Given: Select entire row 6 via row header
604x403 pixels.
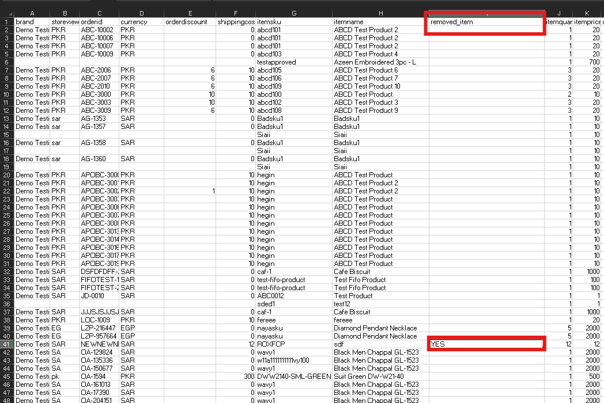Looking at the screenshot, I should point(6,62).
